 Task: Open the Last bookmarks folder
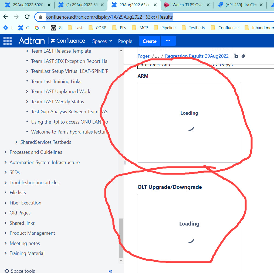(75, 28)
